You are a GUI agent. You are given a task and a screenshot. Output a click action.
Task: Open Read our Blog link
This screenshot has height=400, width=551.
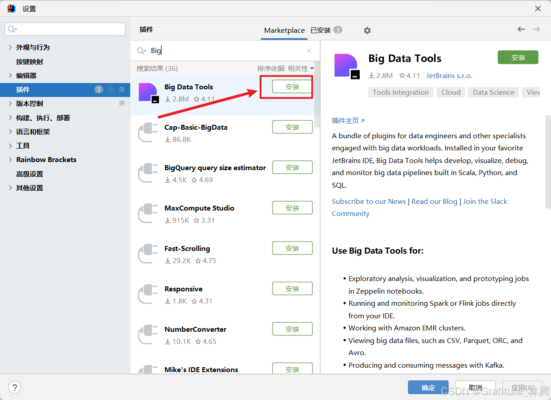click(434, 201)
